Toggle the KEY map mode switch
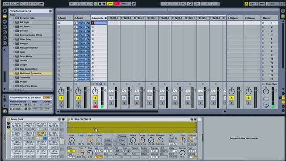 [x=252, y=4]
